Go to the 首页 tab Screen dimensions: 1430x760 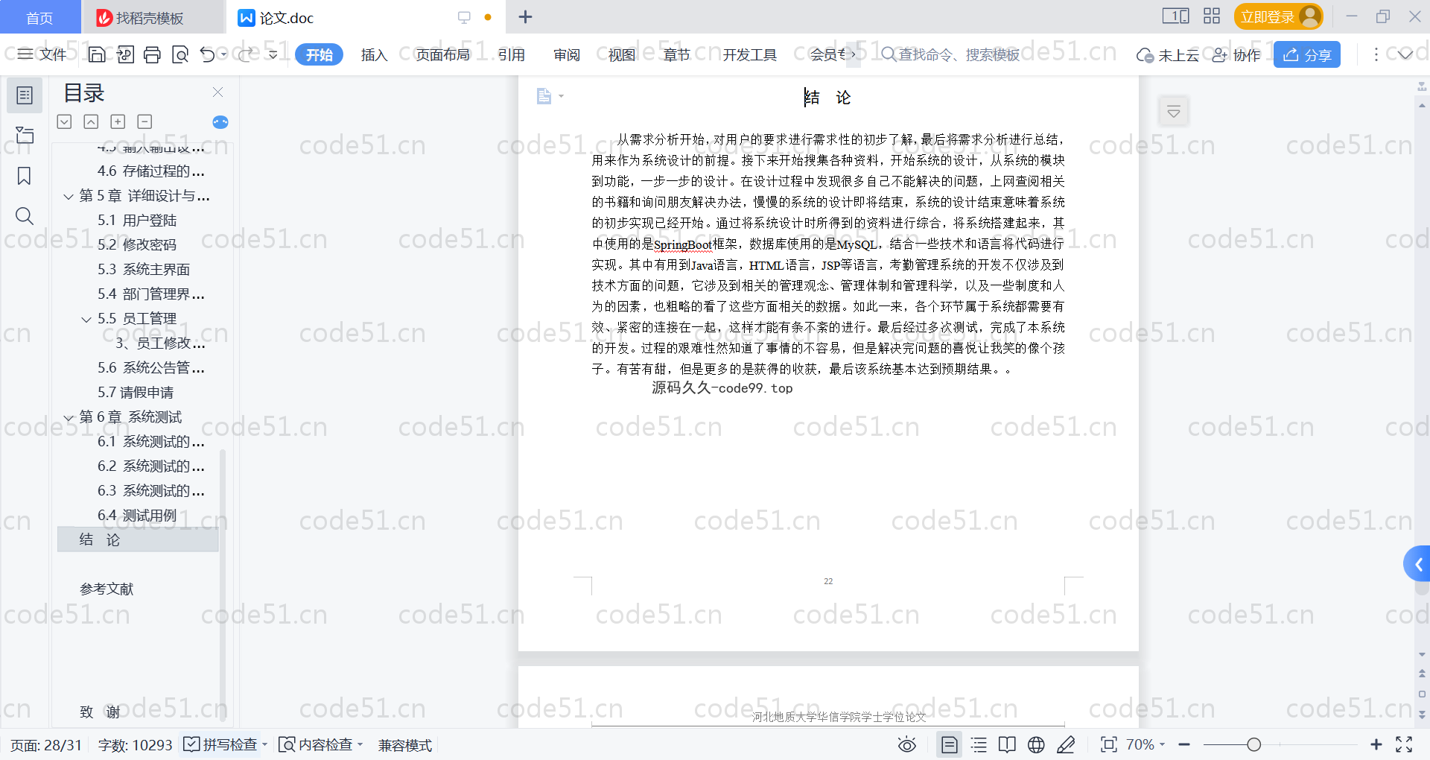[39, 17]
